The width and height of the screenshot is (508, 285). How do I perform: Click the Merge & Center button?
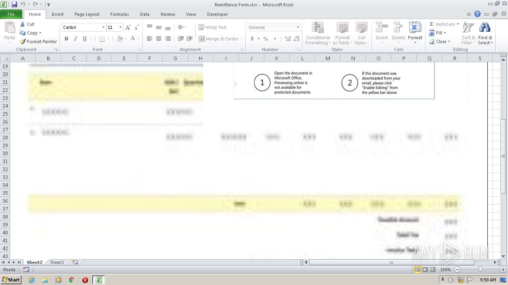click(219, 39)
